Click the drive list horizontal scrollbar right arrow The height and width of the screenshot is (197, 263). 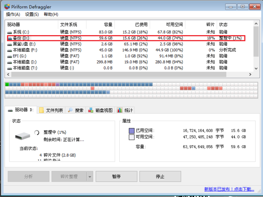click(x=250, y=74)
